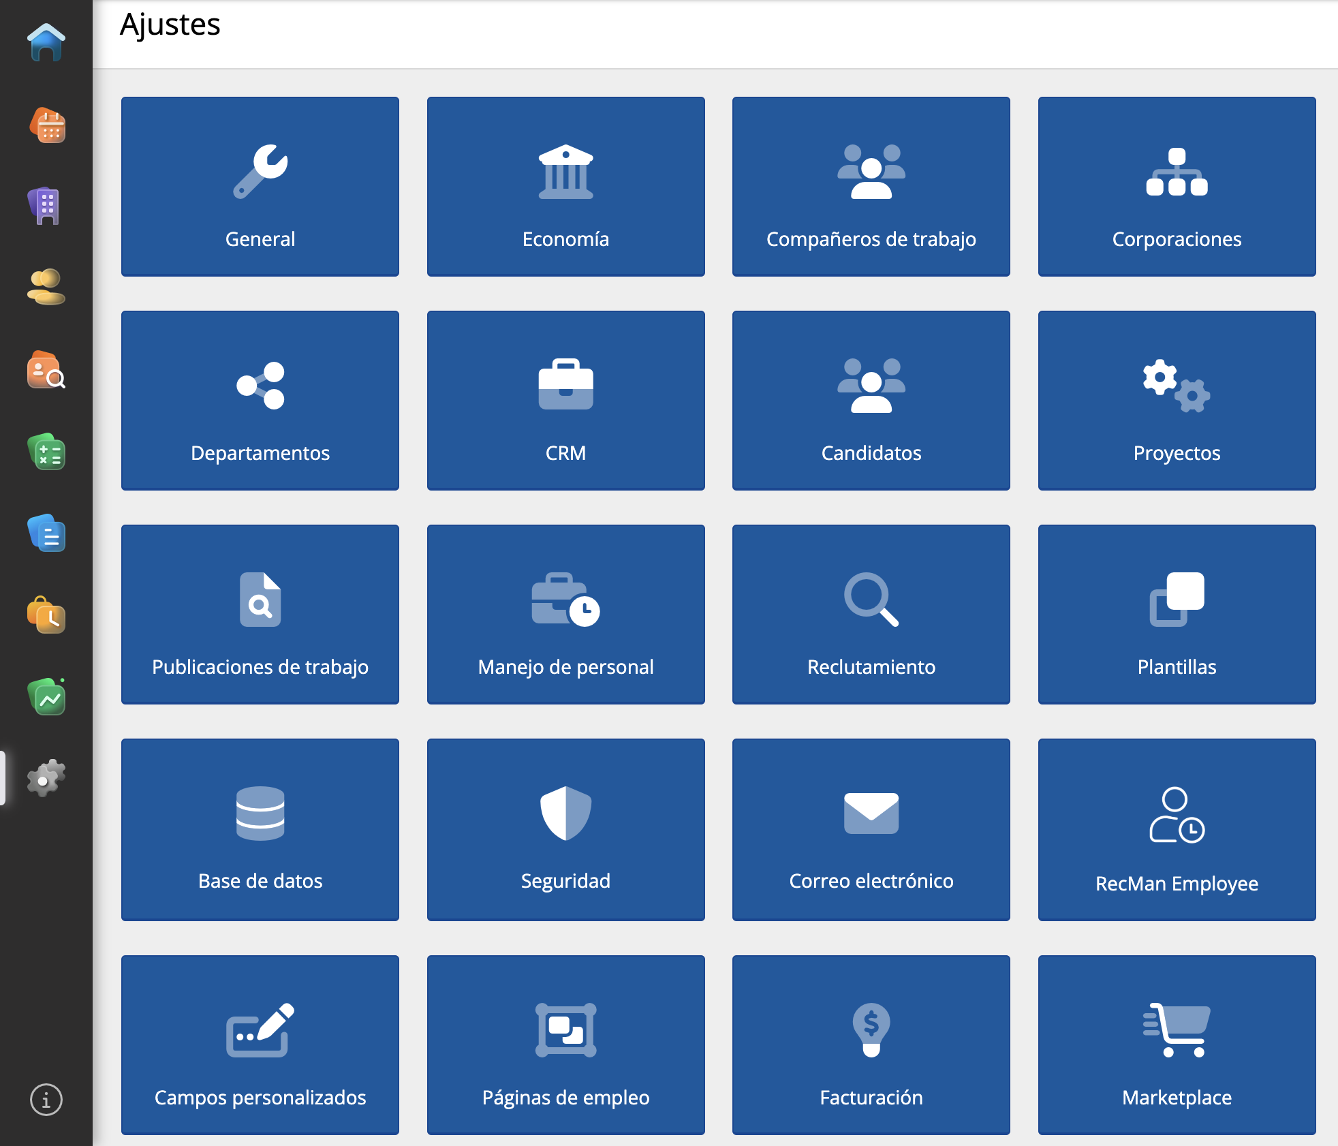Image resolution: width=1338 pixels, height=1146 pixels.
Task: Open the Campos personalizados tile
Action: click(260, 1044)
